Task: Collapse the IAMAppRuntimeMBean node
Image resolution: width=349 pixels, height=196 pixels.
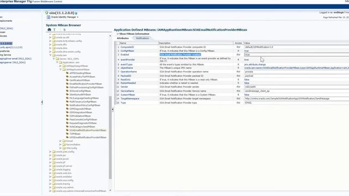Action: (x=61, y=70)
